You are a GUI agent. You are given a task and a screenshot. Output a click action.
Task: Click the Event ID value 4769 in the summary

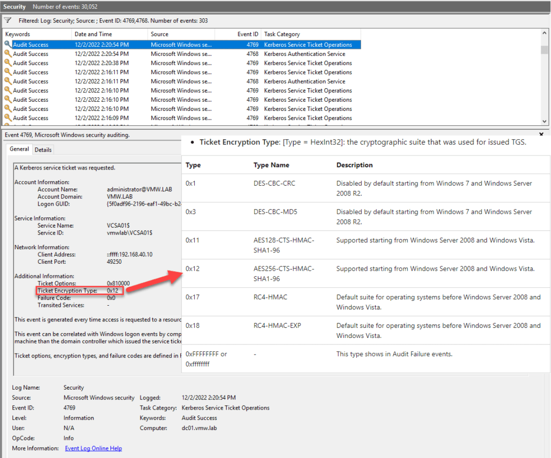69,408
